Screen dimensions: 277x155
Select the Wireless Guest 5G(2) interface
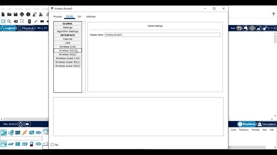pos(68,66)
